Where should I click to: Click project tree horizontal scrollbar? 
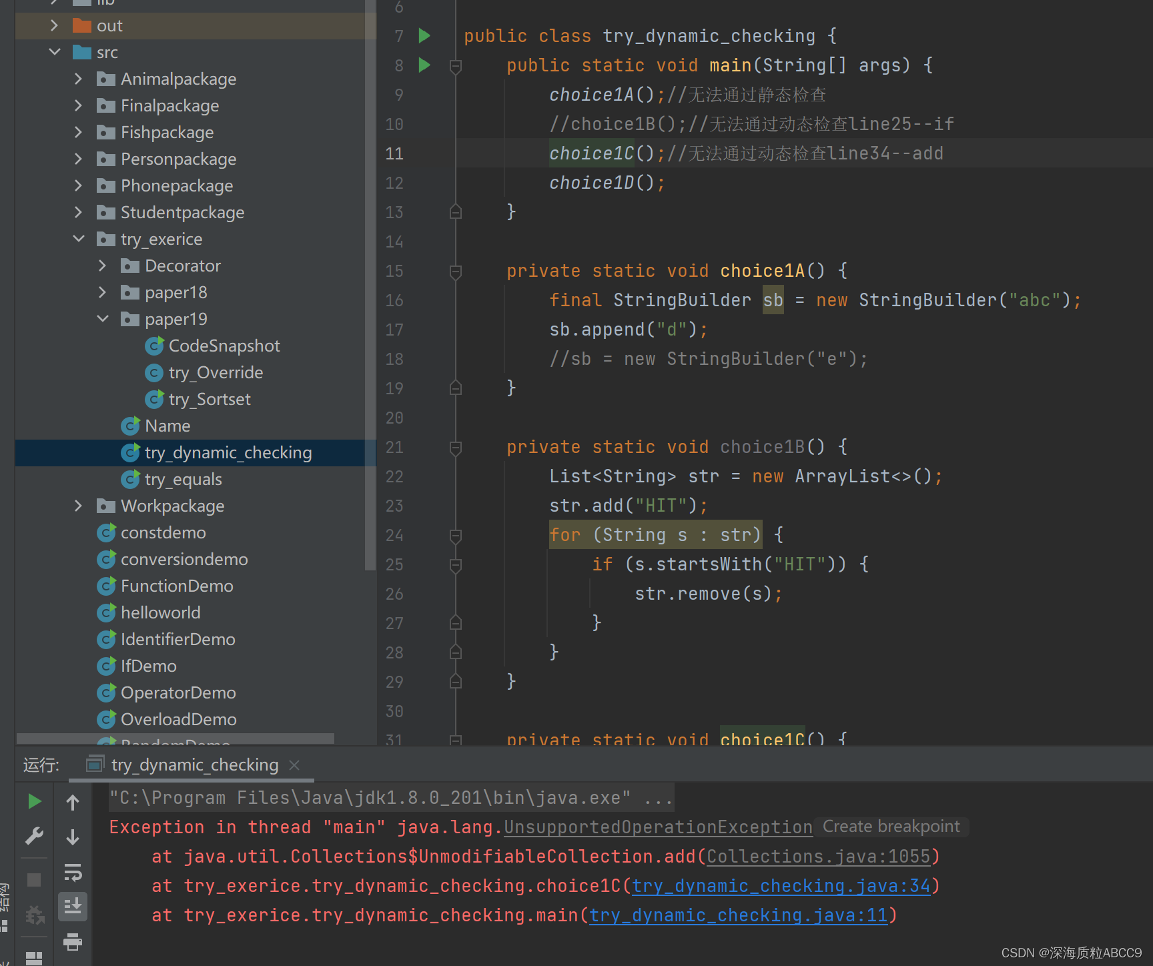click(x=175, y=739)
